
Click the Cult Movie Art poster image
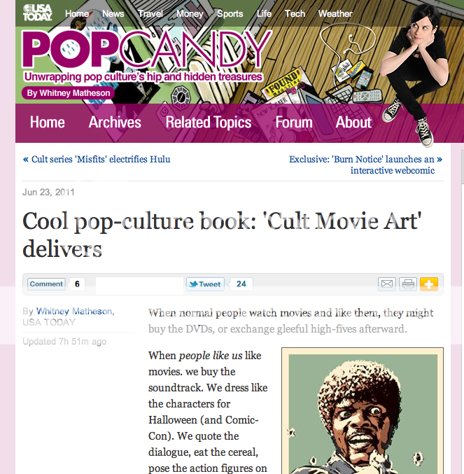[x=363, y=410]
